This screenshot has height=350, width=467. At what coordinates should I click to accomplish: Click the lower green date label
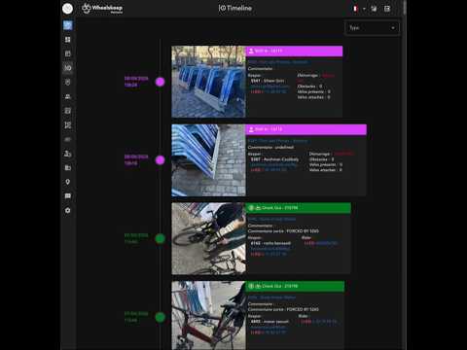[x=136, y=317]
